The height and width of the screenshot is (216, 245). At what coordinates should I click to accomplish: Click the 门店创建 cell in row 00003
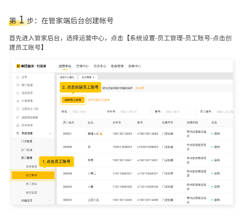click(168, 186)
